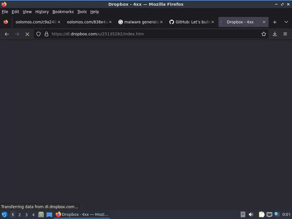The width and height of the screenshot is (292, 219).
Task: Open the History menu
Action: point(42,12)
